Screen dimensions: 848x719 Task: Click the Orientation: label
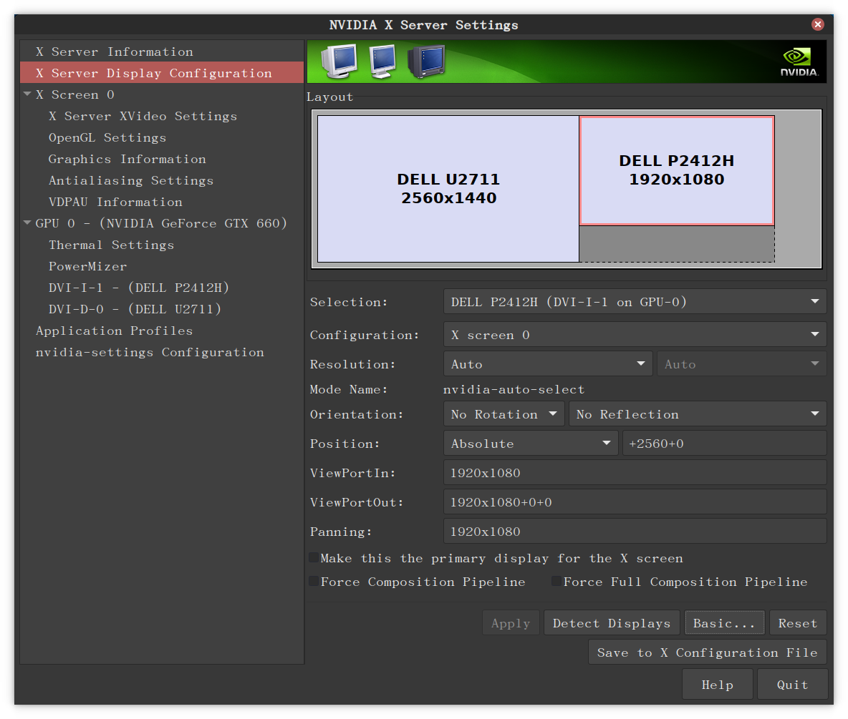tap(357, 414)
